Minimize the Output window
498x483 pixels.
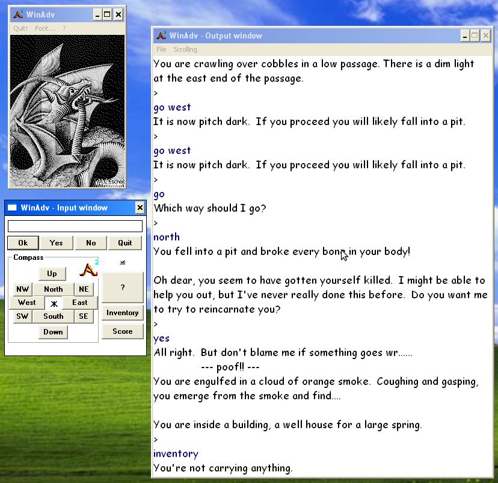click(465, 36)
